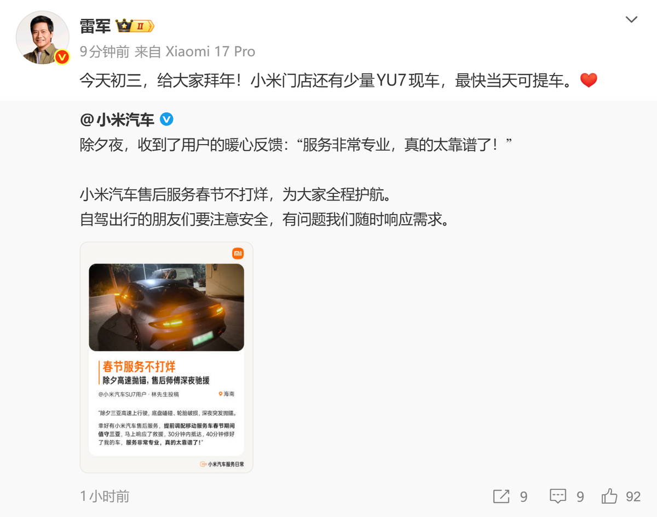
Task: Click the Xiaomi 17 Pro source link
Action: 210,51
